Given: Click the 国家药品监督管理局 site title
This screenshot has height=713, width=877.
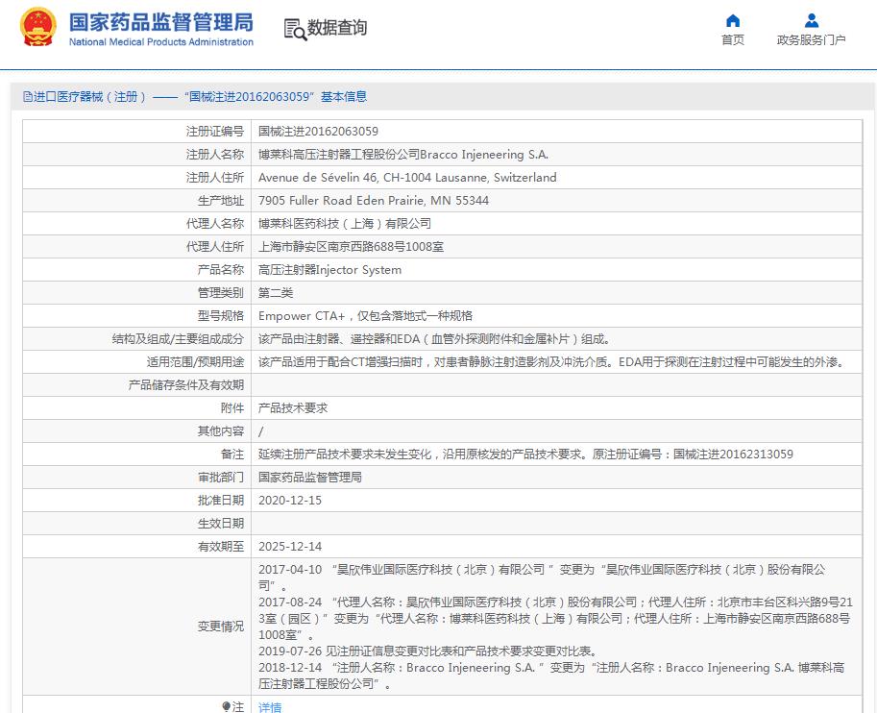Looking at the screenshot, I should pos(160,22).
